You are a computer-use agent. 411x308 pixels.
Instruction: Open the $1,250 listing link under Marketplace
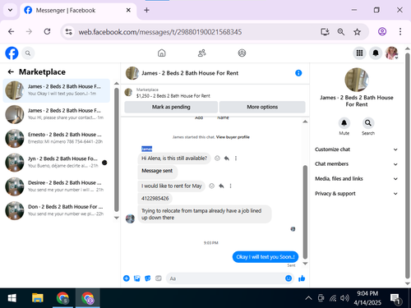click(x=173, y=96)
